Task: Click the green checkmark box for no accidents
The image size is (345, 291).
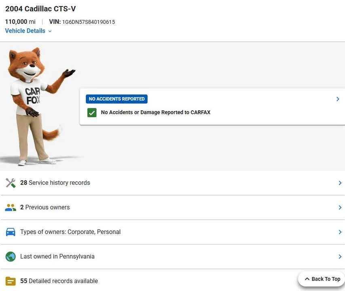Action: click(92, 112)
